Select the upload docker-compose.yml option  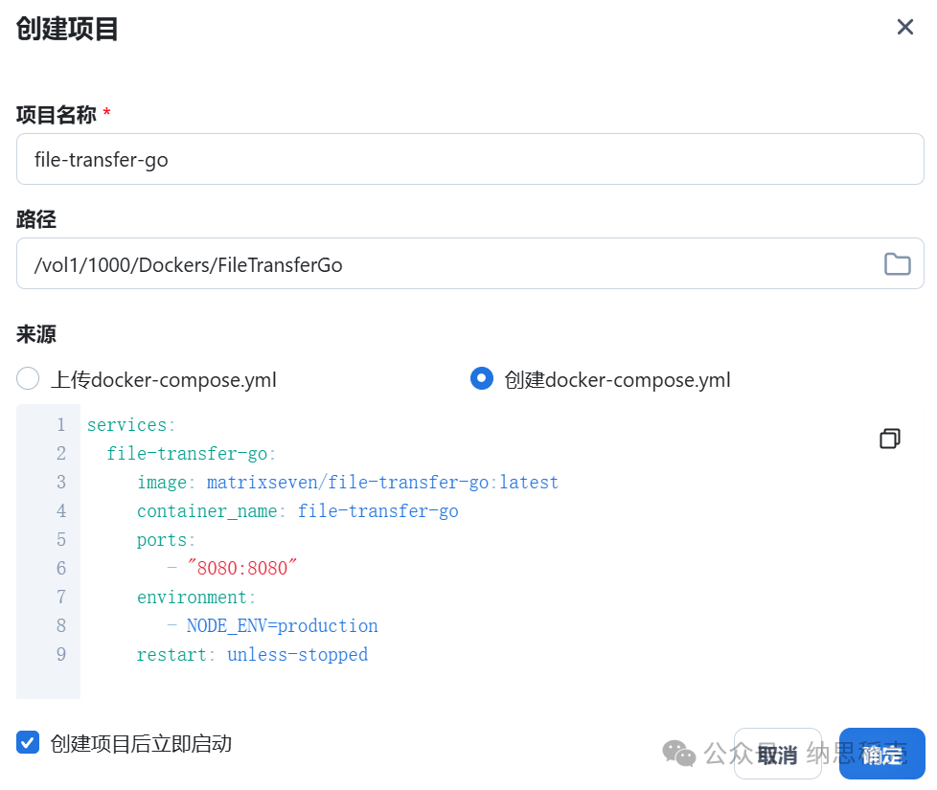pos(28,379)
